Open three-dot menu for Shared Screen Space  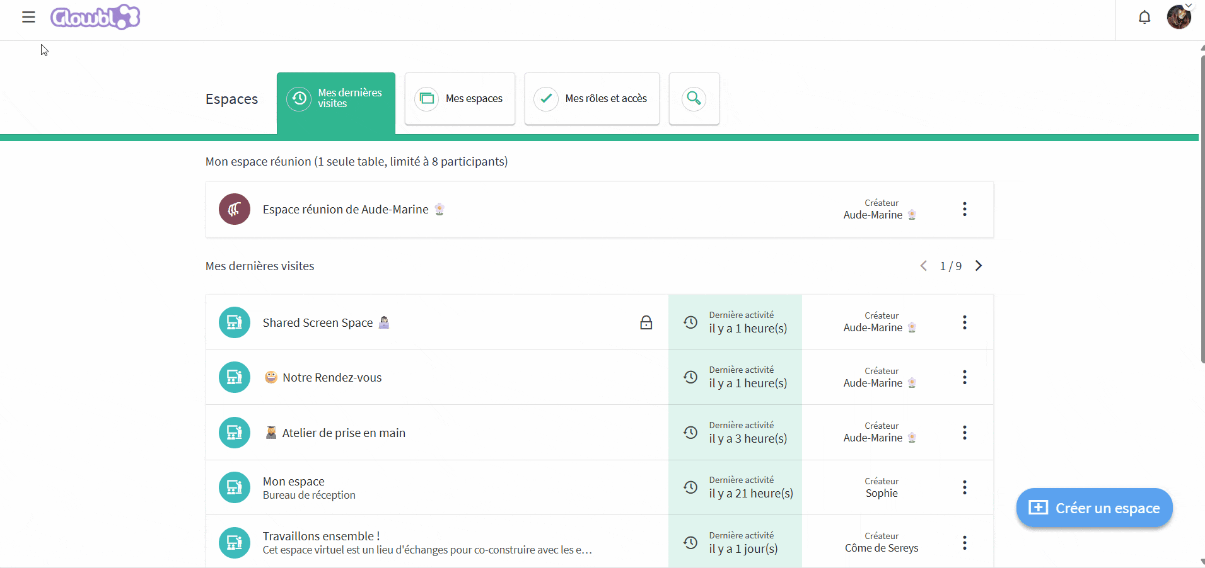[964, 322]
